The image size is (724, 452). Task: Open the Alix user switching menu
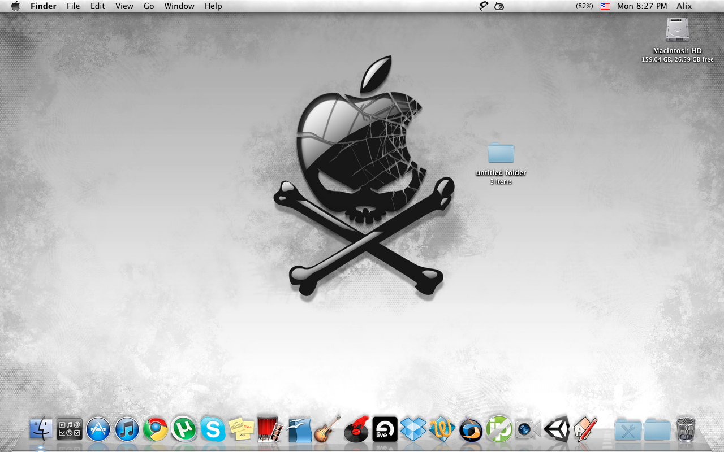pyautogui.click(x=684, y=6)
